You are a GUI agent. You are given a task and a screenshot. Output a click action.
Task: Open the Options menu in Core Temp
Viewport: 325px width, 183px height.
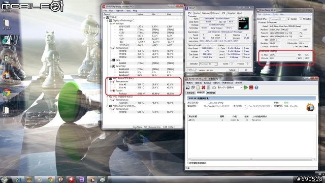tap(267, 15)
